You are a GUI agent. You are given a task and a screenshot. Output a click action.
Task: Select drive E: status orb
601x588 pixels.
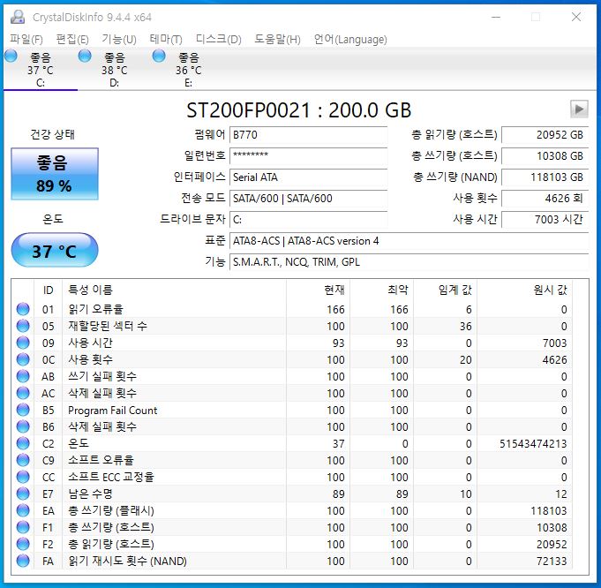[x=159, y=56]
